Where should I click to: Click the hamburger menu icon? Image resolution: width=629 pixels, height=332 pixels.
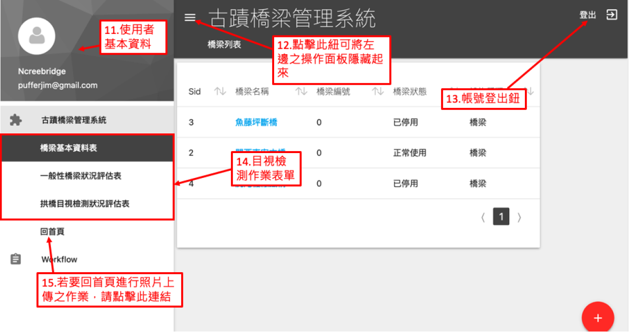(x=190, y=18)
